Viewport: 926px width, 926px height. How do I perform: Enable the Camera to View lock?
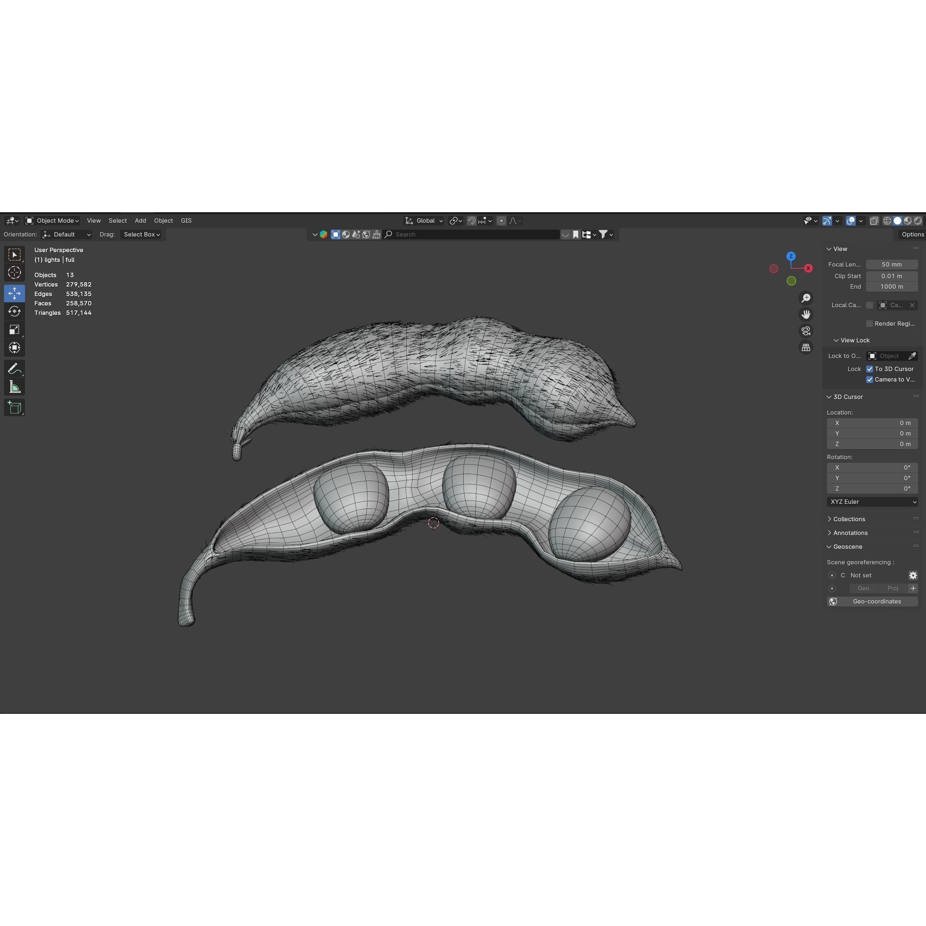click(x=869, y=379)
